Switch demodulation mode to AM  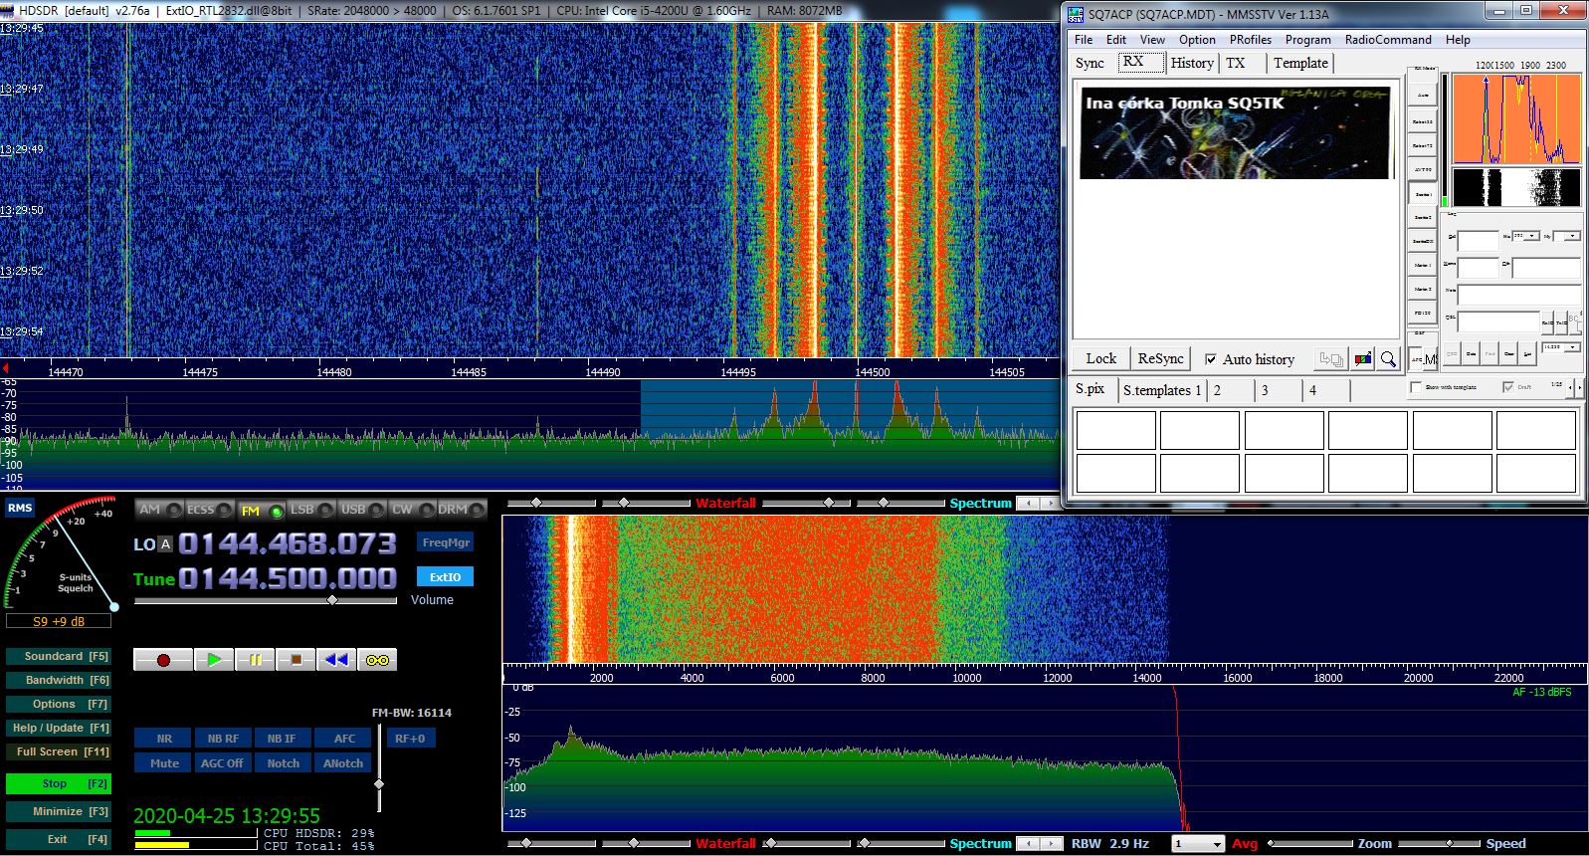(158, 510)
